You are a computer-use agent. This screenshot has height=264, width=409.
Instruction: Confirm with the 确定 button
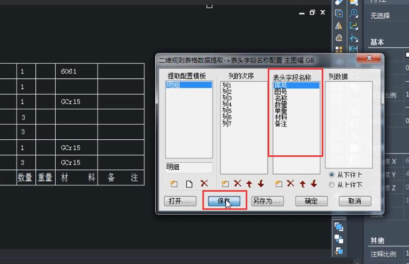(311, 201)
